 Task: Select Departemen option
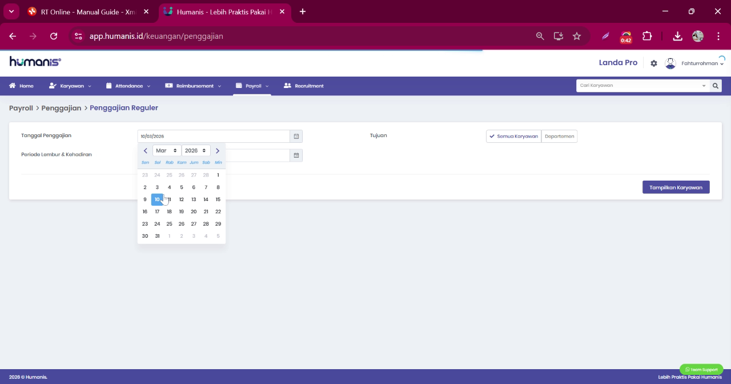point(559,137)
